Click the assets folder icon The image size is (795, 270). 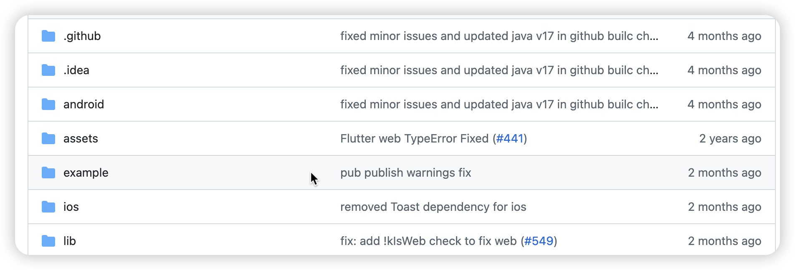48,138
